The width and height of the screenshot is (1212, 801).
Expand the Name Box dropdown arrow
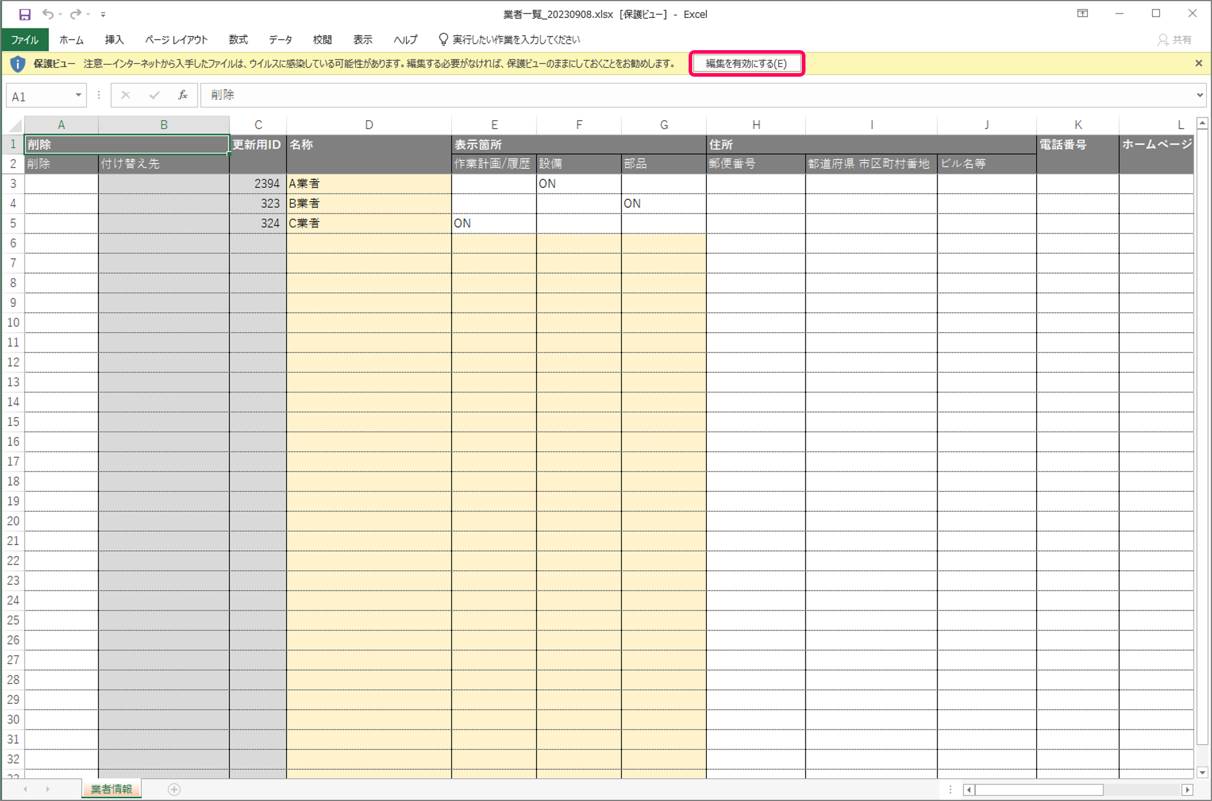coord(78,95)
